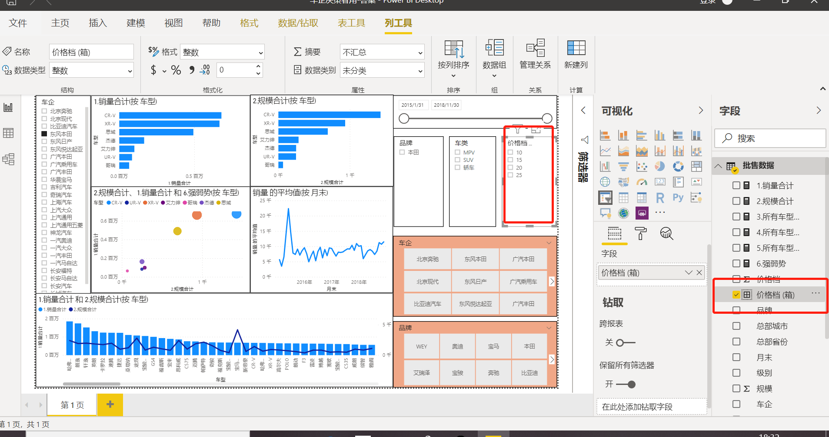The height and width of the screenshot is (437, 829).
Task: Click the date slider left handle
Action: pos(404,118)
